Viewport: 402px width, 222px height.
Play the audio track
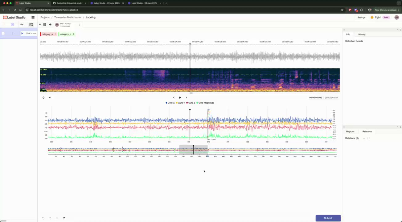point(180,98)
